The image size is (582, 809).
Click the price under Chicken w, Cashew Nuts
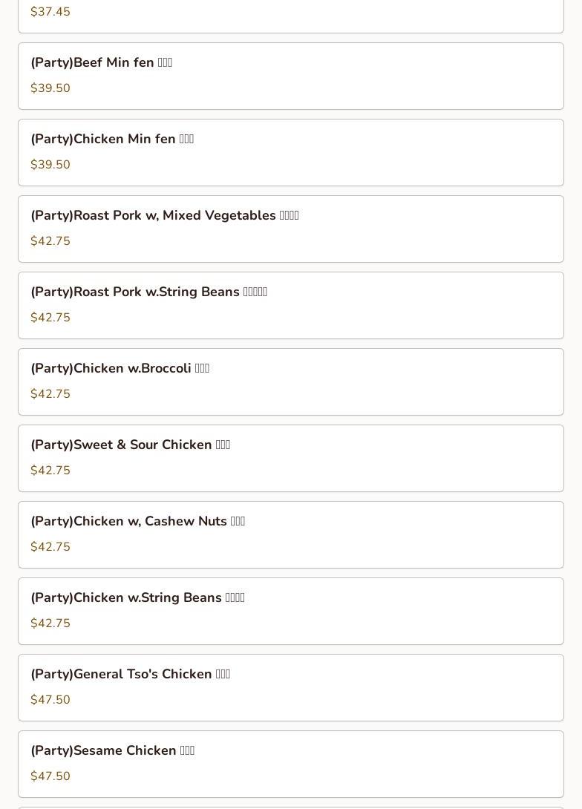tap(50, 547)
